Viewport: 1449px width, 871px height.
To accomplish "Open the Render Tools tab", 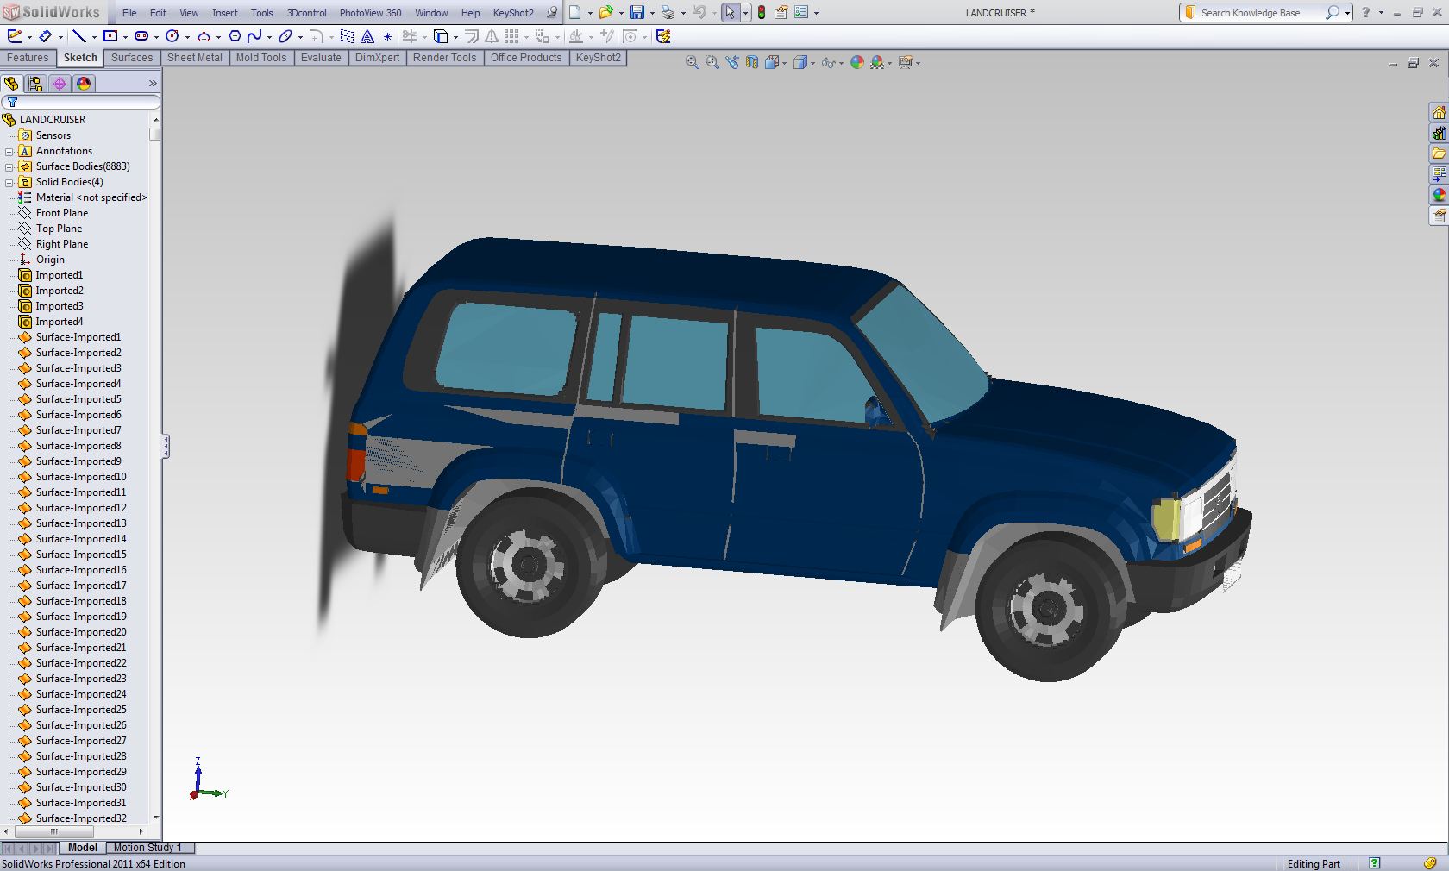I will pyautogui.click(x=444, y=58).
